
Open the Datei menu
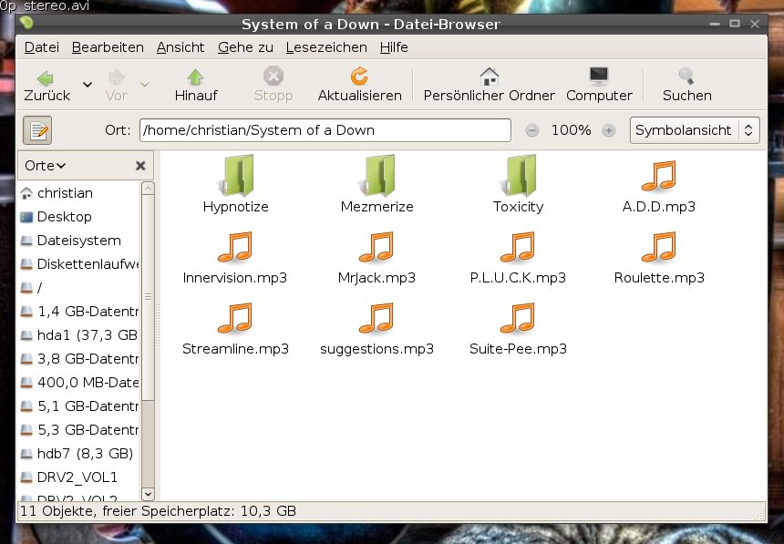click(42, 47)
